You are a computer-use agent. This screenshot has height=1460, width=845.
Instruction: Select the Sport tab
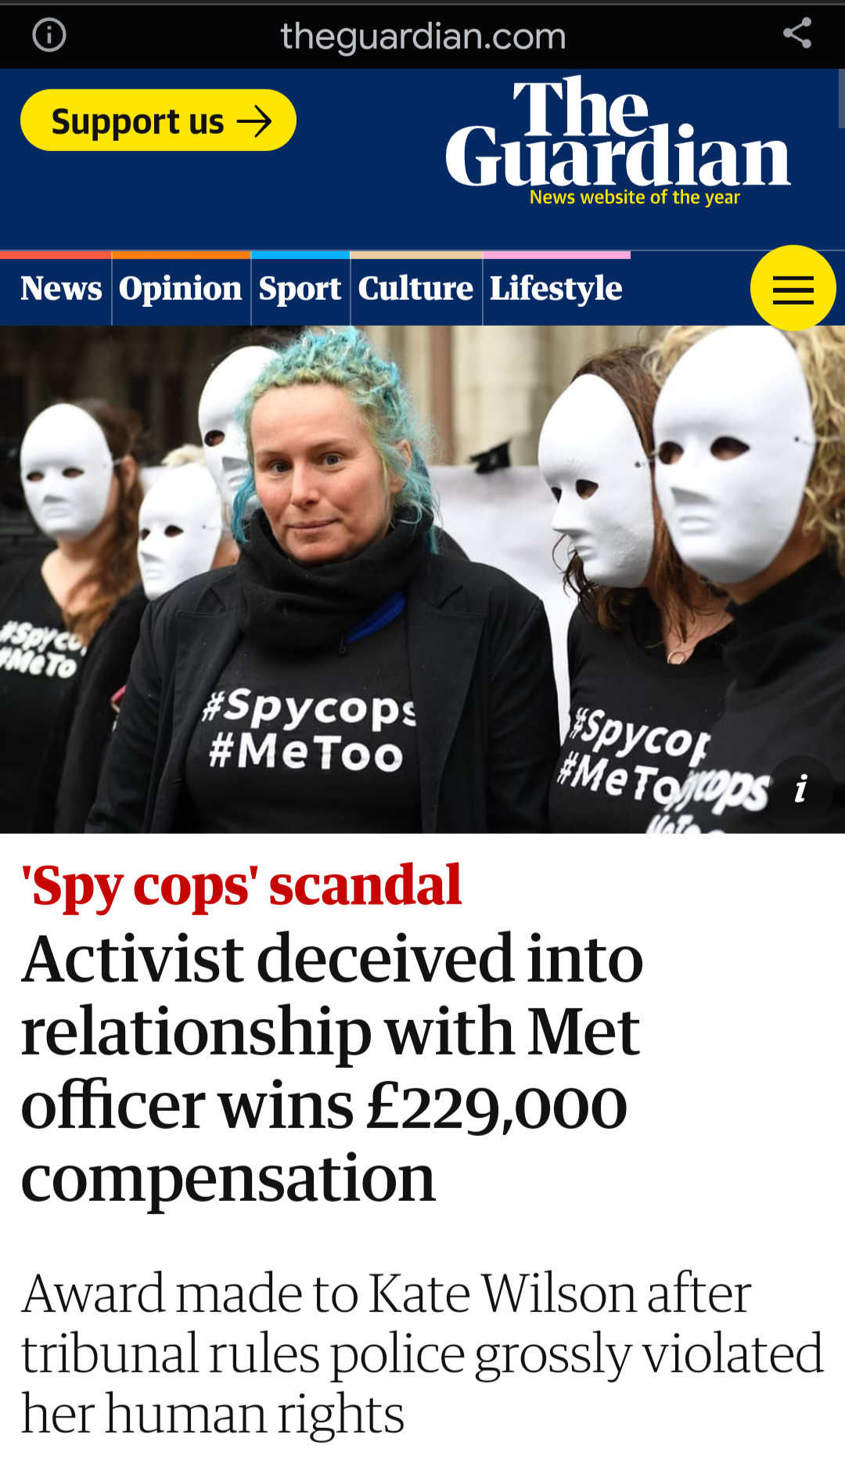300,289
